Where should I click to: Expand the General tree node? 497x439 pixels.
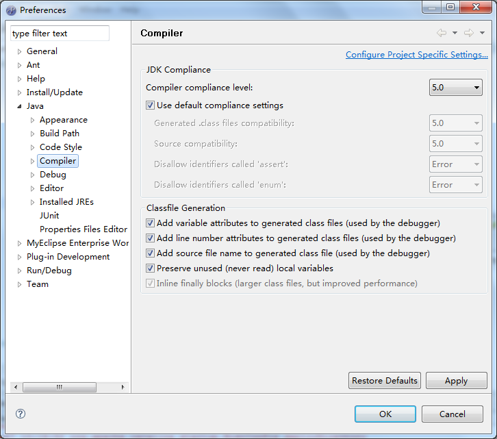(x=19, y=51)
